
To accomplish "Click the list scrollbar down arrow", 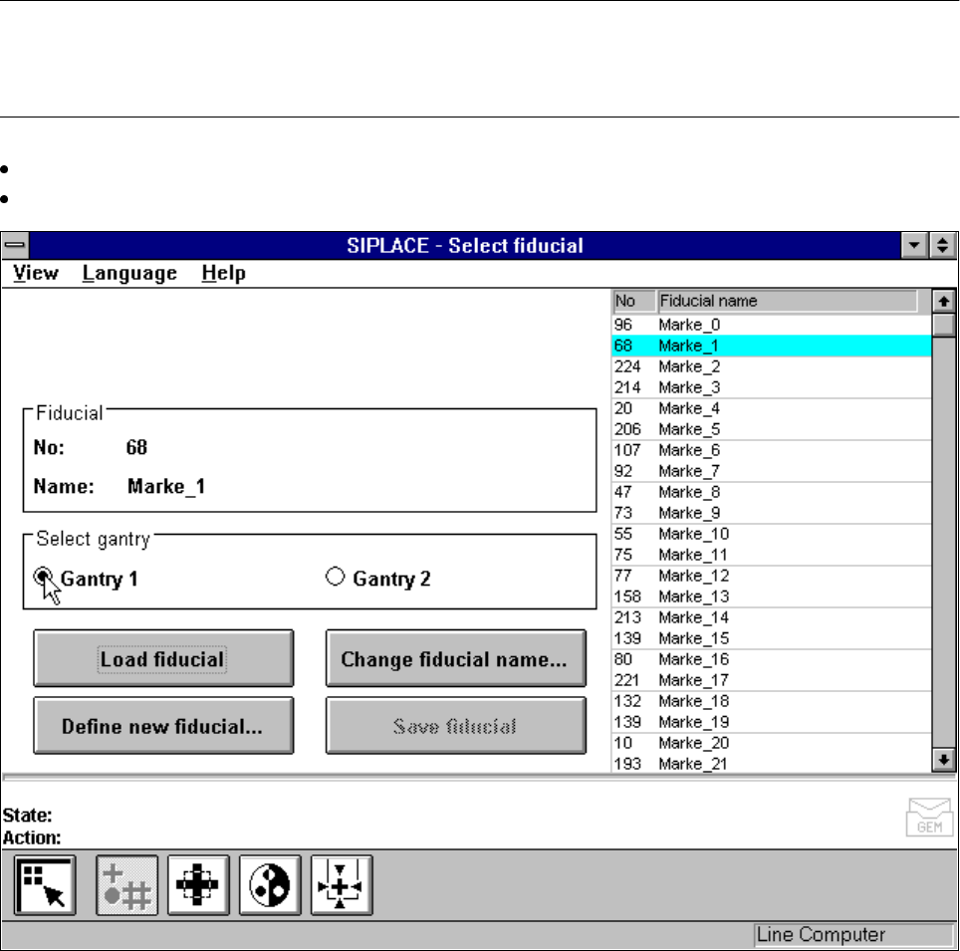I will 943,760.
